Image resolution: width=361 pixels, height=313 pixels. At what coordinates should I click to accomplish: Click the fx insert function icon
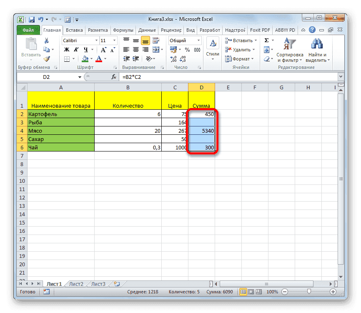coord(113,76)
